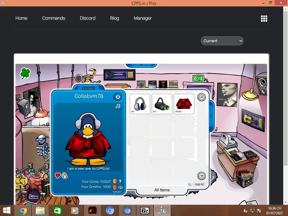The width and height of the screenshot is (288, 216).
Task: Click the gold coin icon next to Your Coins
Action: 115,181
